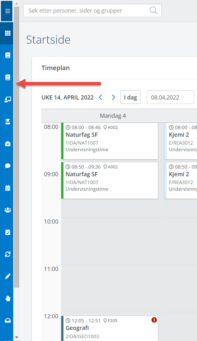
Task: Go to previous week with left chevron
Action: pyautogui.click(x=101, y=97)
